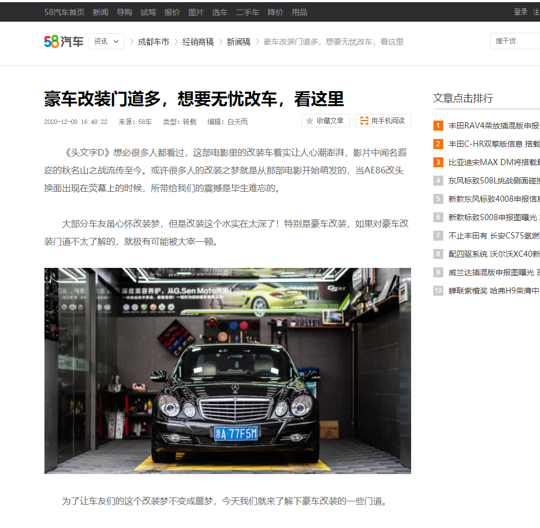
Task: Open ranked article 威兰达插混版申报图曝光
Action: pyautogui.click(x=494, y=272)
